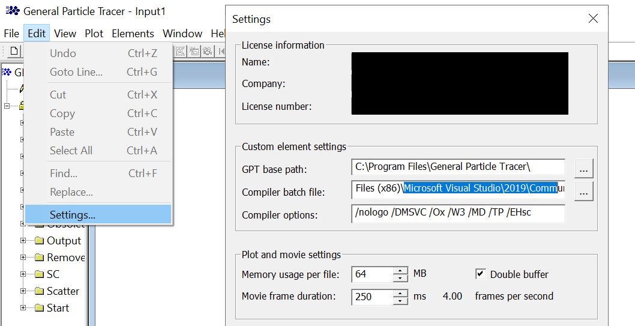Click Cut in the Edit menu
This screenshot has height=326, width=635.
(x=98, y=94)
